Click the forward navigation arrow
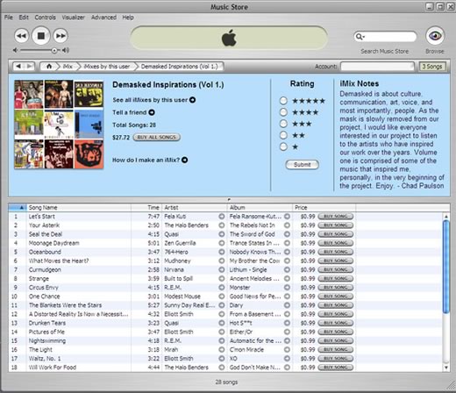 [30, 67]
